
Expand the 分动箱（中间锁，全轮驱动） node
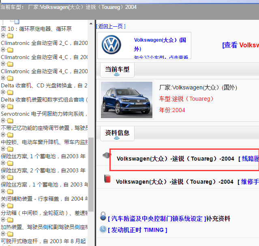point(3,206)
